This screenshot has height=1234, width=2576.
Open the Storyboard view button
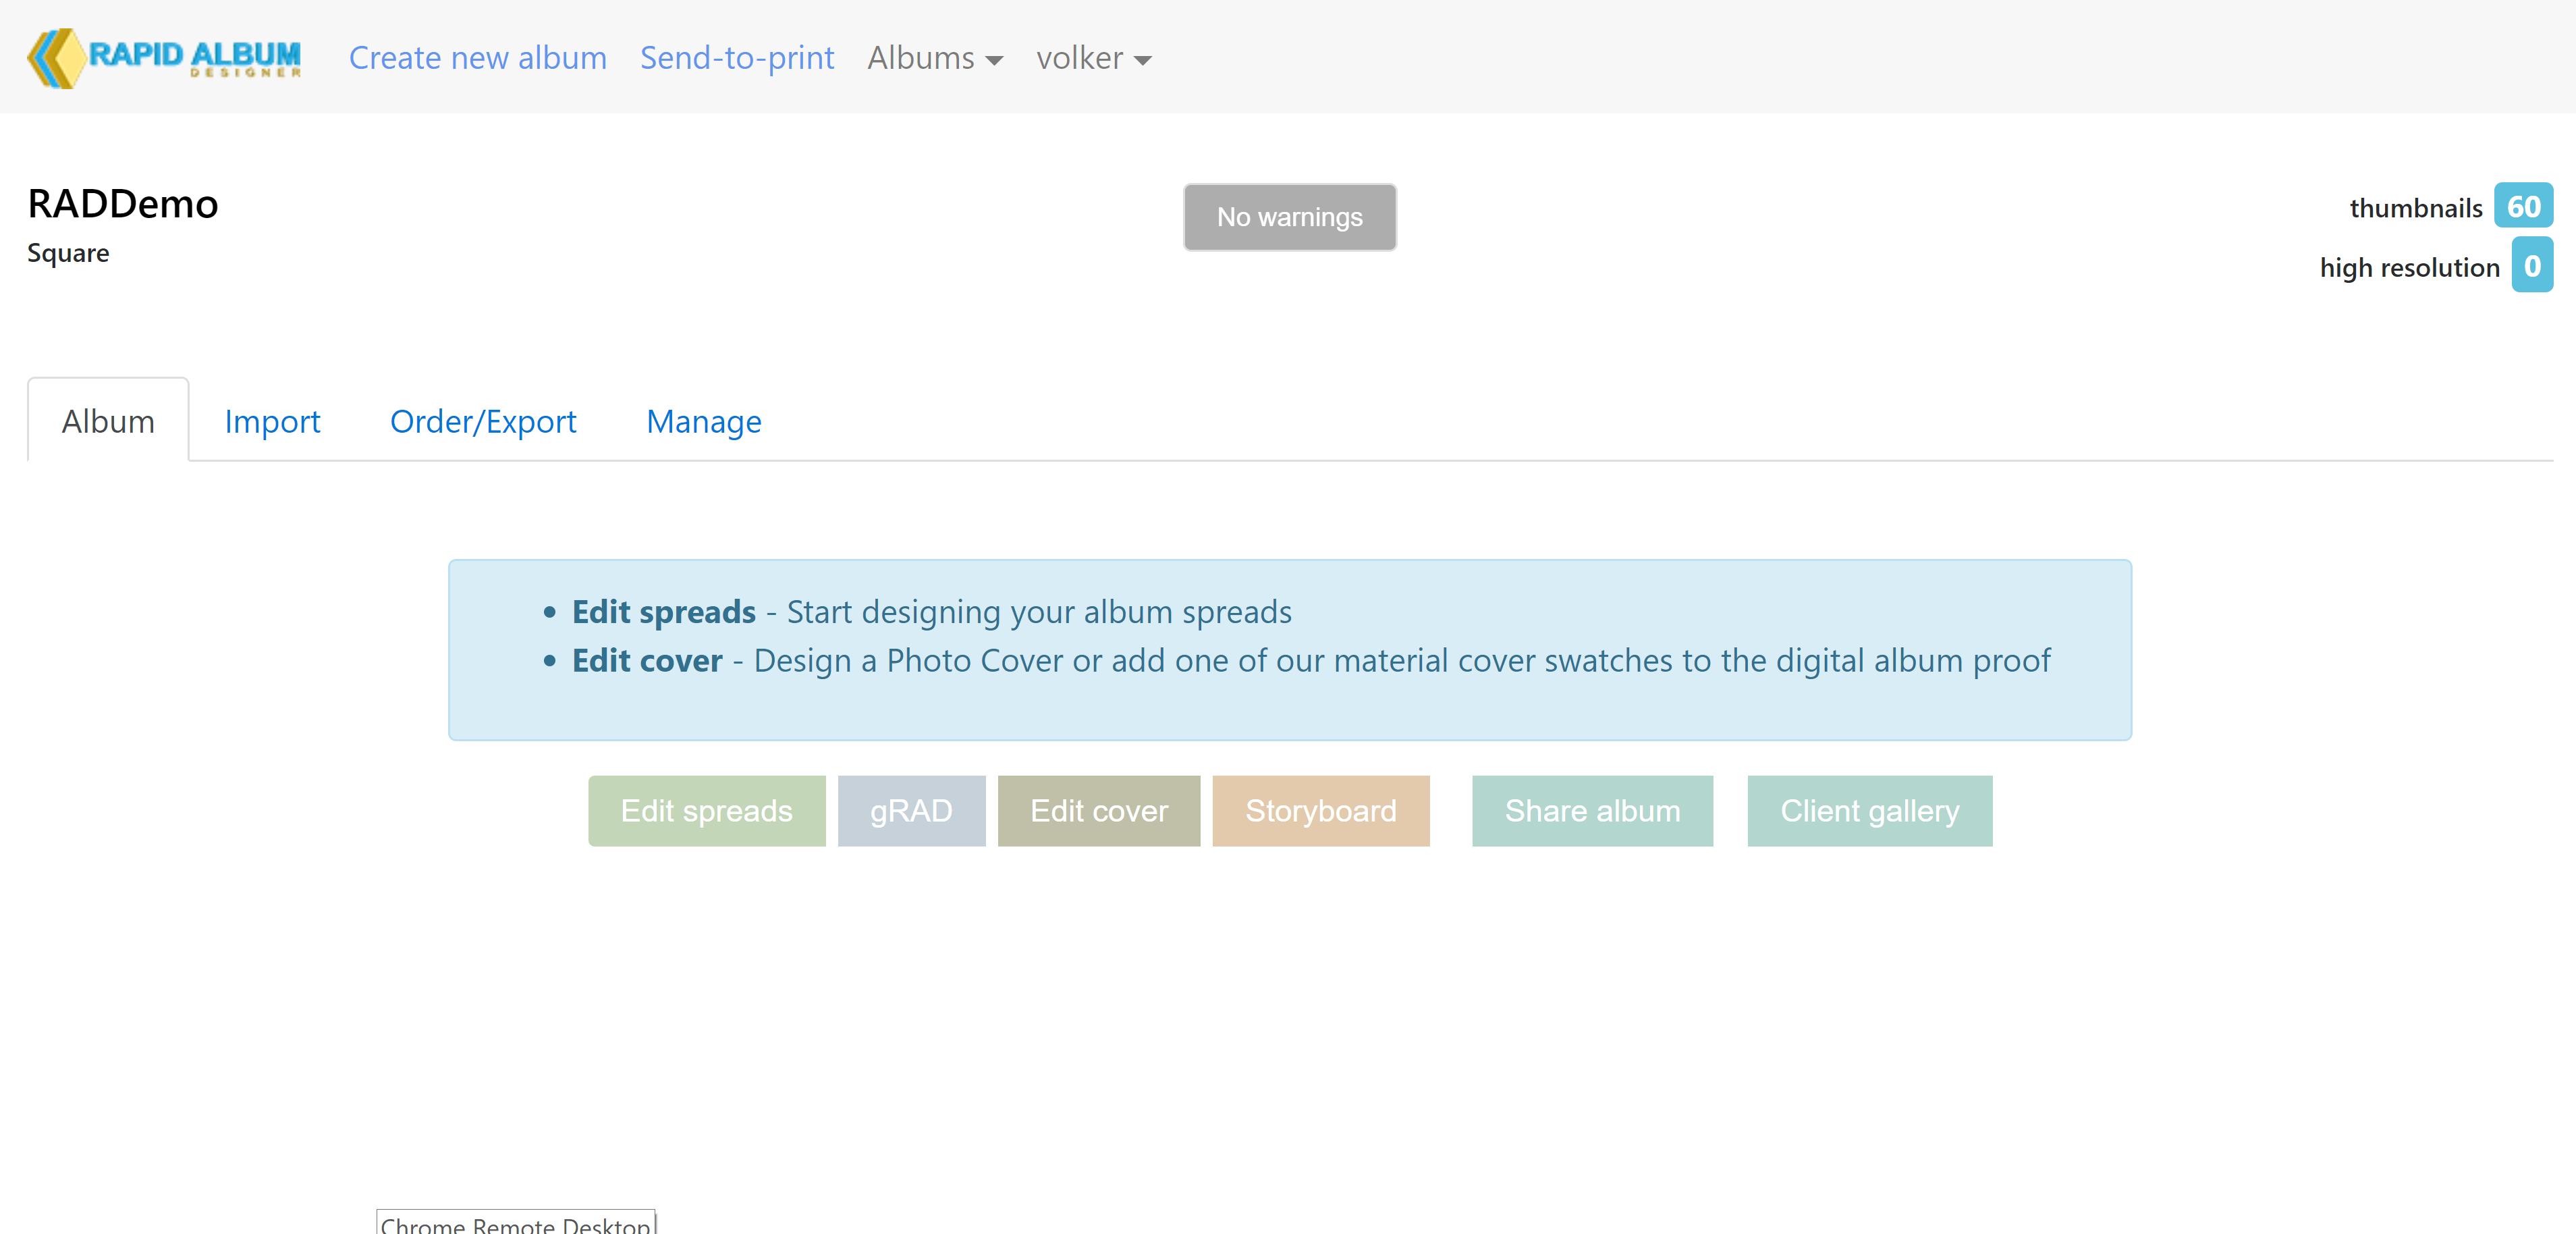click(x=1321, y=811)
